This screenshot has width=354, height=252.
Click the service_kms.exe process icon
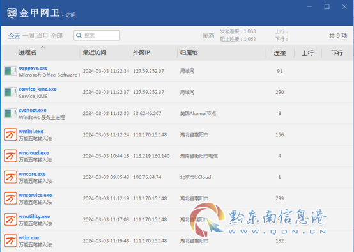click(x=11, y=92)
